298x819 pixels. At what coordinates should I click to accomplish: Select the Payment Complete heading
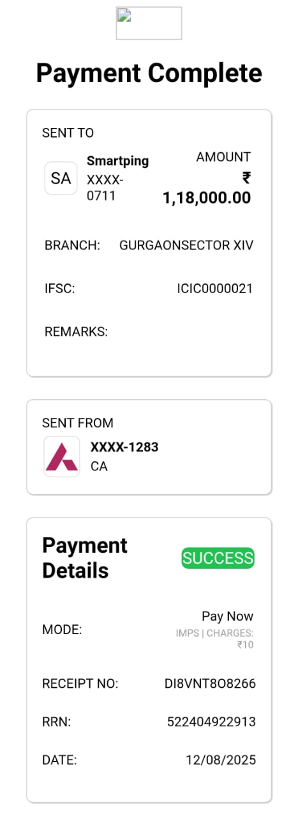coord(149,73)
